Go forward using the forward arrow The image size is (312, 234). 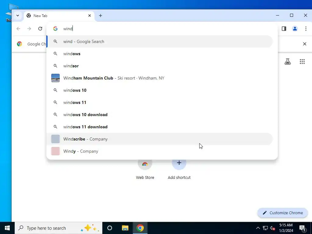pyautogui.click(x=29, y=29)
